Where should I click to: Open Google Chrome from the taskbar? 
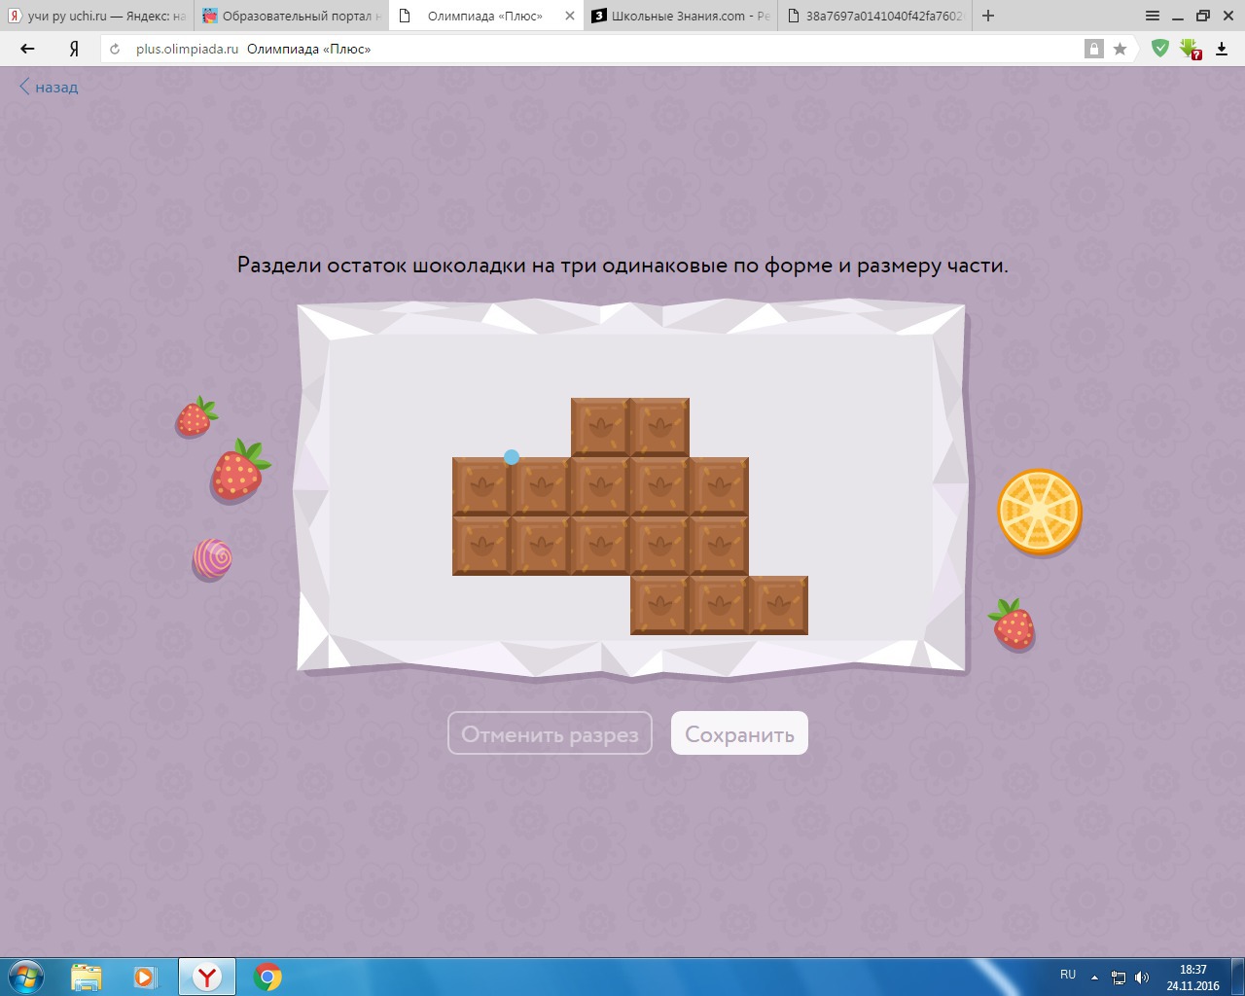267,977
